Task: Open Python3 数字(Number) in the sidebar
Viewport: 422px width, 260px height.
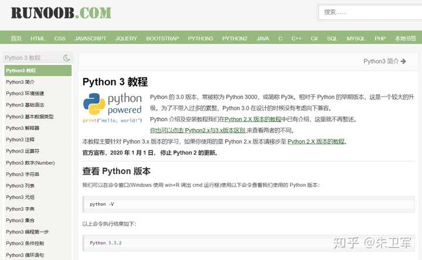Action: click(30, 163)
